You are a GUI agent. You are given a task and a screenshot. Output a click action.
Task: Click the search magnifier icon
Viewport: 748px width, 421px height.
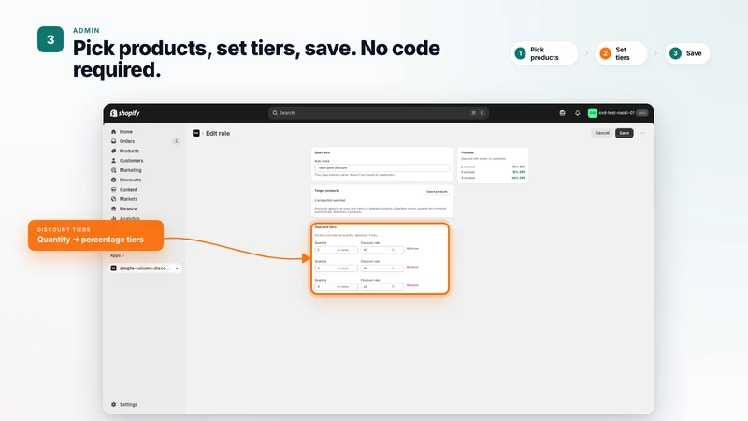275,113
